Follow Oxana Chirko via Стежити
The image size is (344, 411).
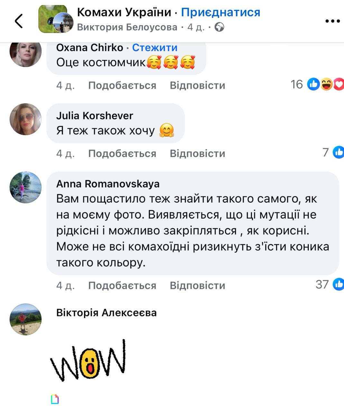point(155,48)
